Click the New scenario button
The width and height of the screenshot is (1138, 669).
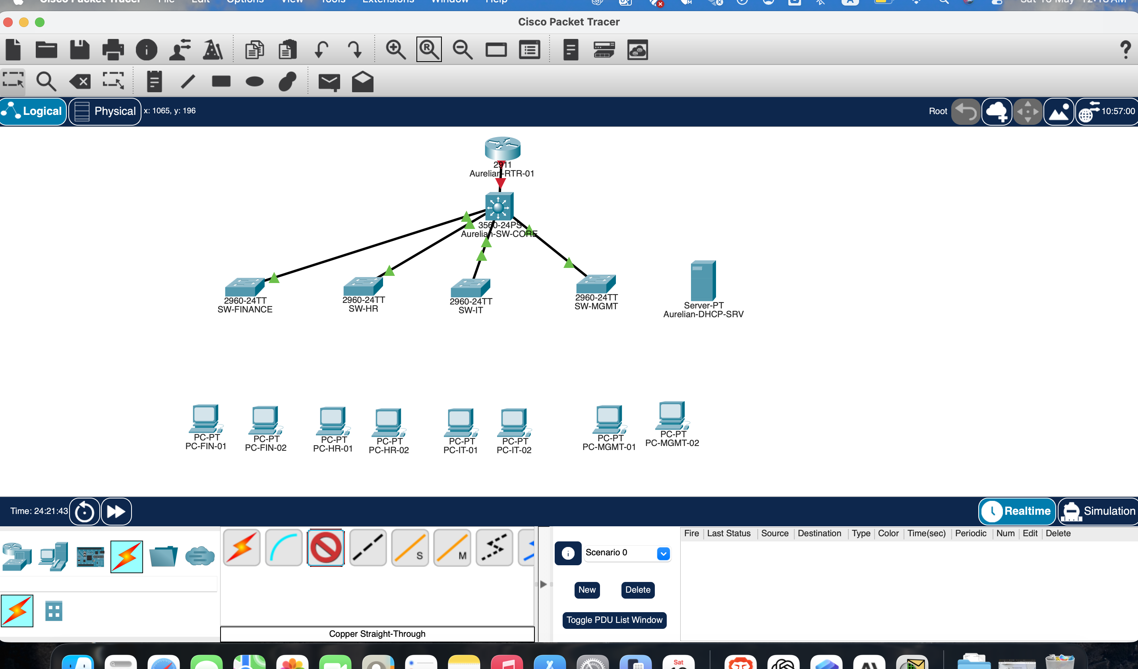587,589
